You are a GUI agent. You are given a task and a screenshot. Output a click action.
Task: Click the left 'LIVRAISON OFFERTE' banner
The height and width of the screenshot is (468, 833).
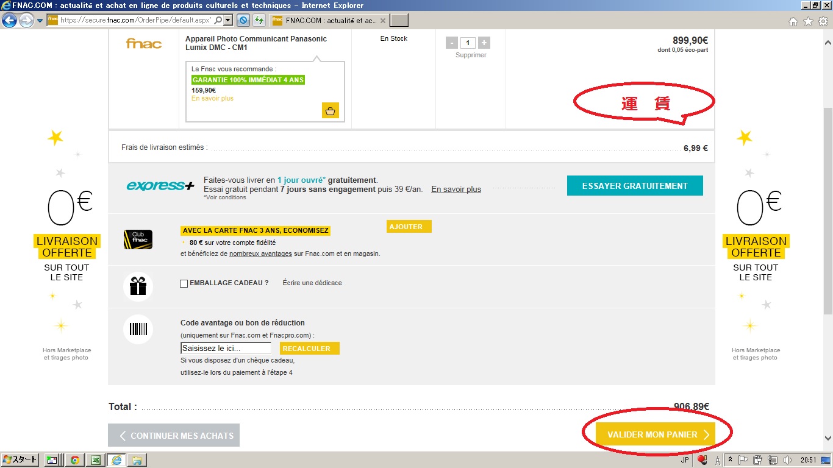click(x=67, y=247)
